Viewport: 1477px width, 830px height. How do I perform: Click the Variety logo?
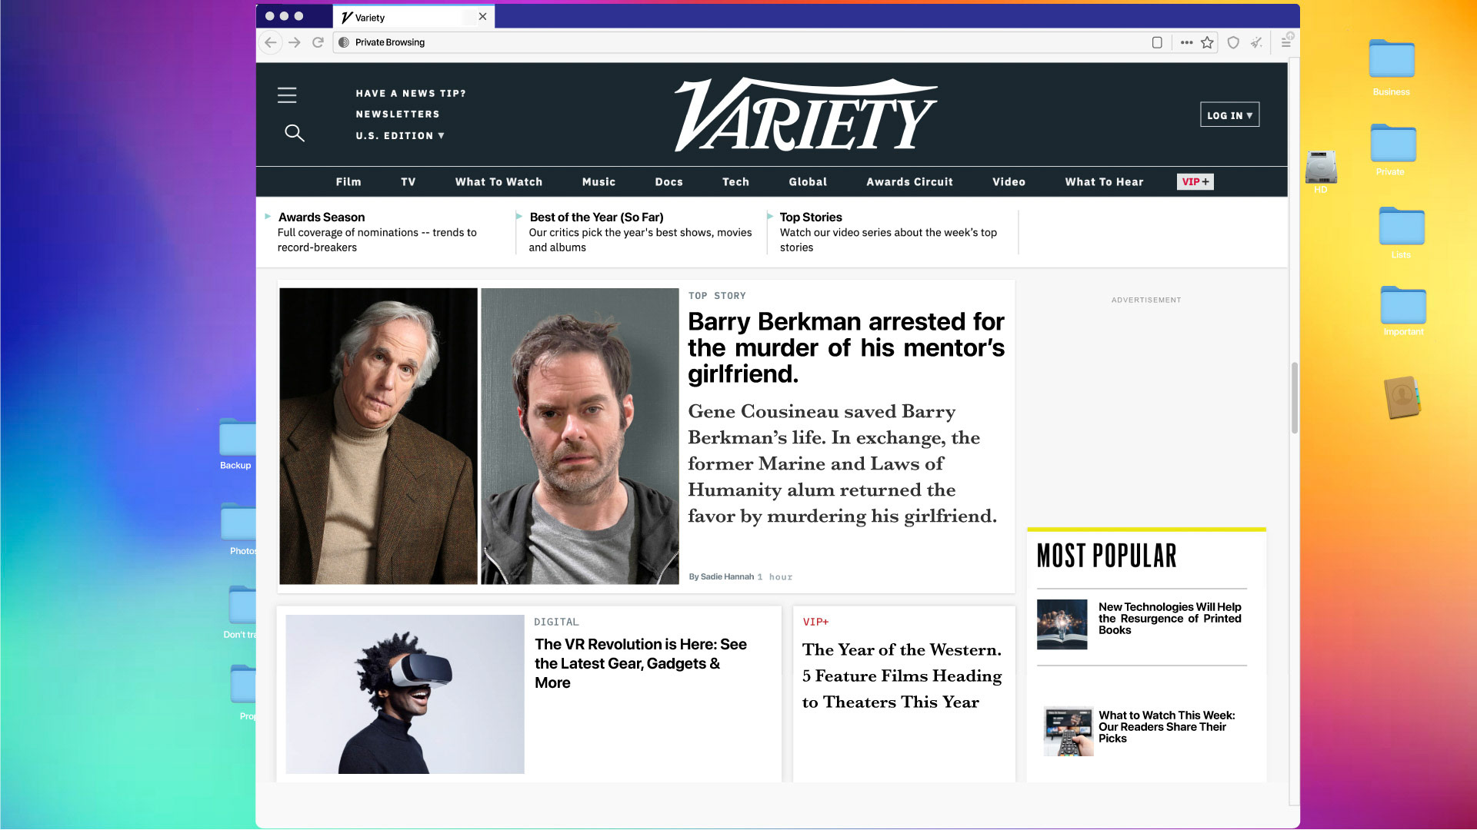805,115
